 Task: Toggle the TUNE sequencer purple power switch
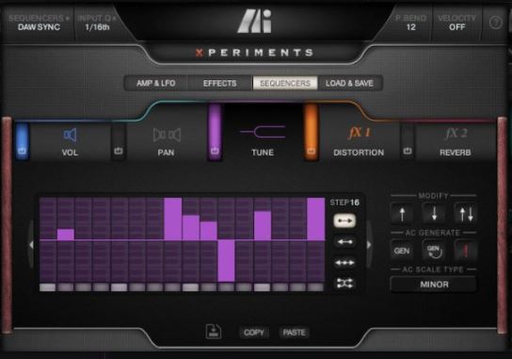(x=215, y=133)
